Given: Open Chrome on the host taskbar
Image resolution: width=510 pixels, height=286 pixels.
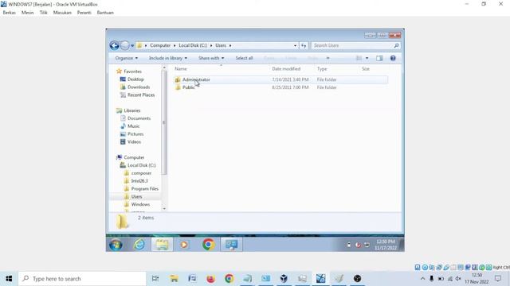Looking at the screenshot, I should pyautogui.click(x=229, y=279).
